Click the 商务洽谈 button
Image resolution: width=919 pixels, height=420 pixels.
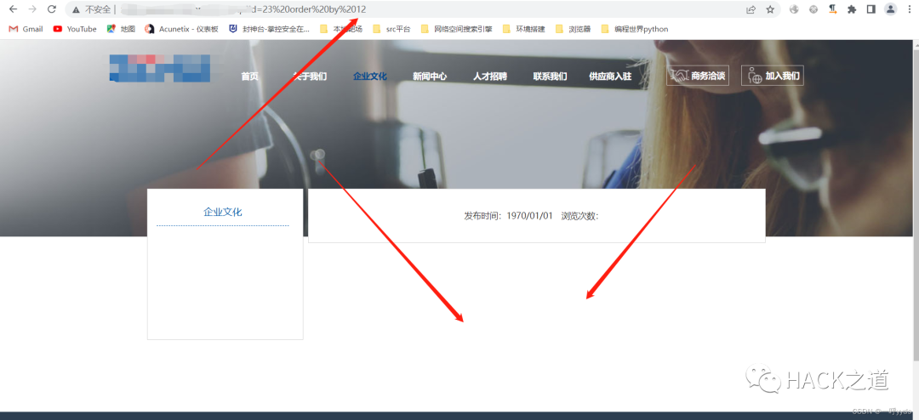click(697, 76)
